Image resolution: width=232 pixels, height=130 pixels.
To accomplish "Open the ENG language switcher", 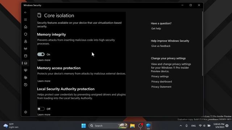I will pos(193,126).
